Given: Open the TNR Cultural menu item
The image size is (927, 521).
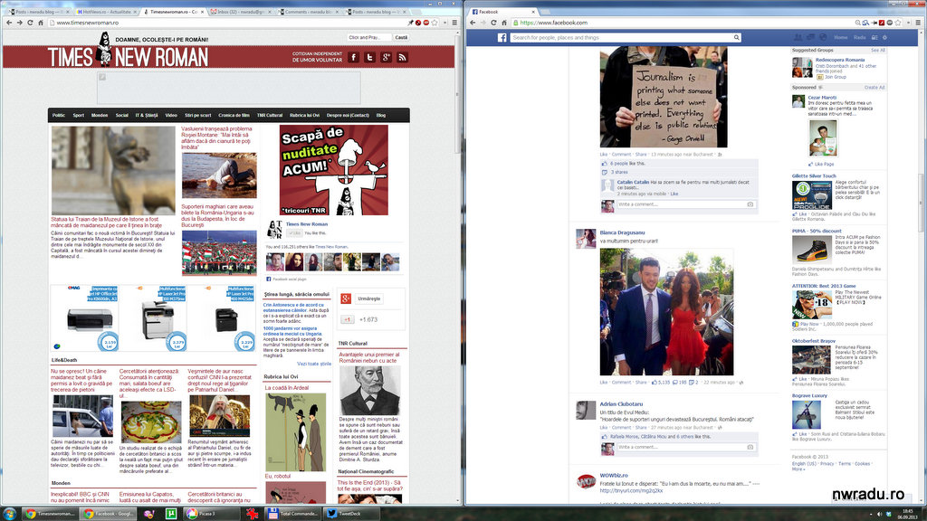Looking at the screenshot, I should 270,115.
